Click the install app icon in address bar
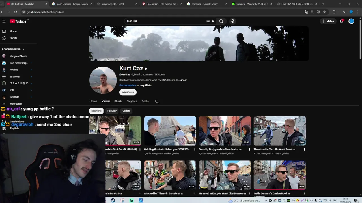 (318, 12)
